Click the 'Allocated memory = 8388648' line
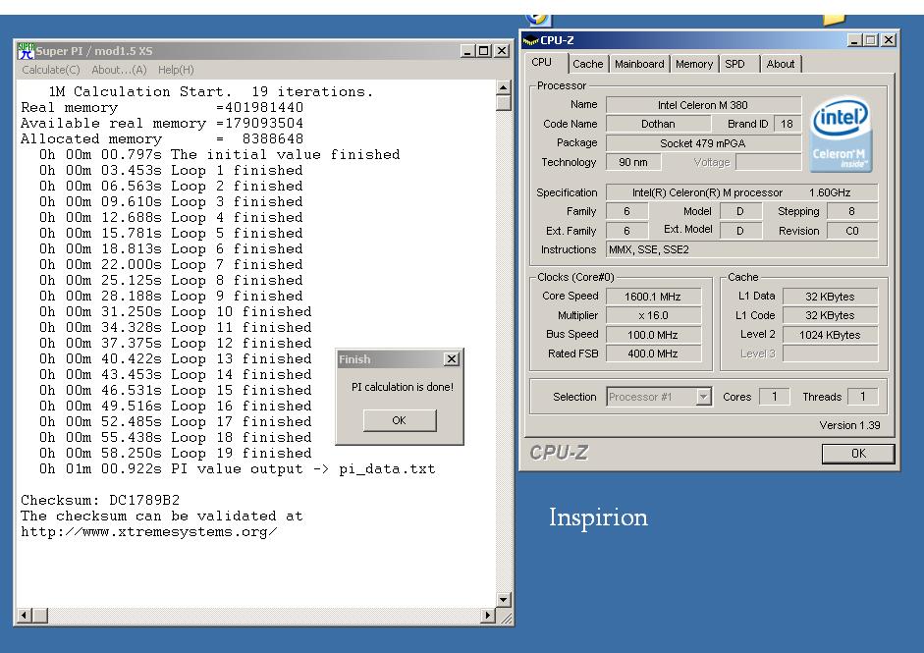The width and height of the screenshot is (924, 653). tap(162, 139)
